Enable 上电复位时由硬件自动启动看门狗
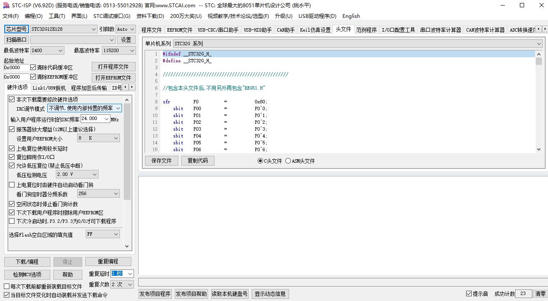This screenshot has height=301, width=548. 12,185
